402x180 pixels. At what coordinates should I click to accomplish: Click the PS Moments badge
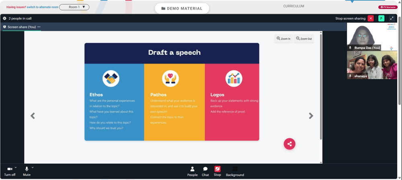tap(388, 7)
